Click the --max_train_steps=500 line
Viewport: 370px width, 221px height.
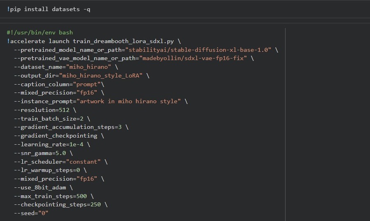point(54,196)
